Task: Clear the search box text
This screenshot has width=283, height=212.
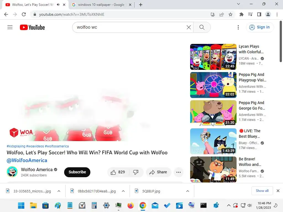Action: (x=188, y=27)
